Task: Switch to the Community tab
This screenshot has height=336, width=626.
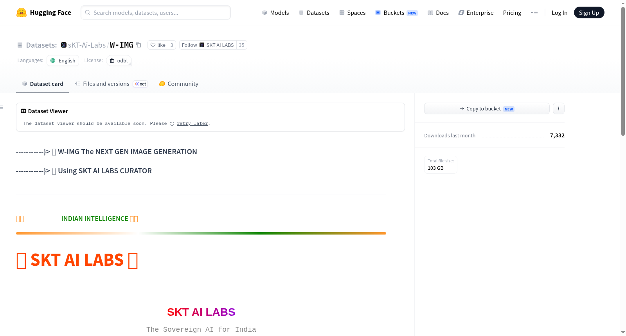Action: click(x=178, y=84)
